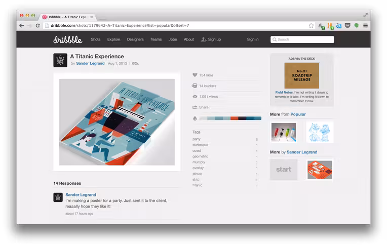
Task: Click the bucket icon
Action: point(195,86)
